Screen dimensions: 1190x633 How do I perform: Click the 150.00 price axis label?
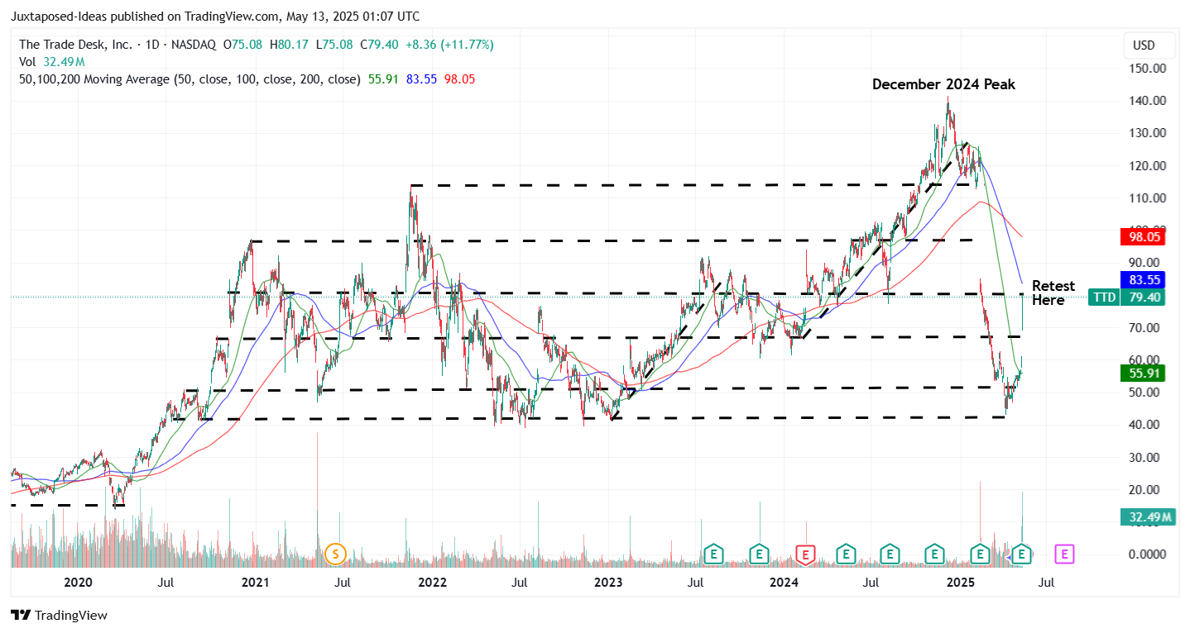click(1149, 69)
